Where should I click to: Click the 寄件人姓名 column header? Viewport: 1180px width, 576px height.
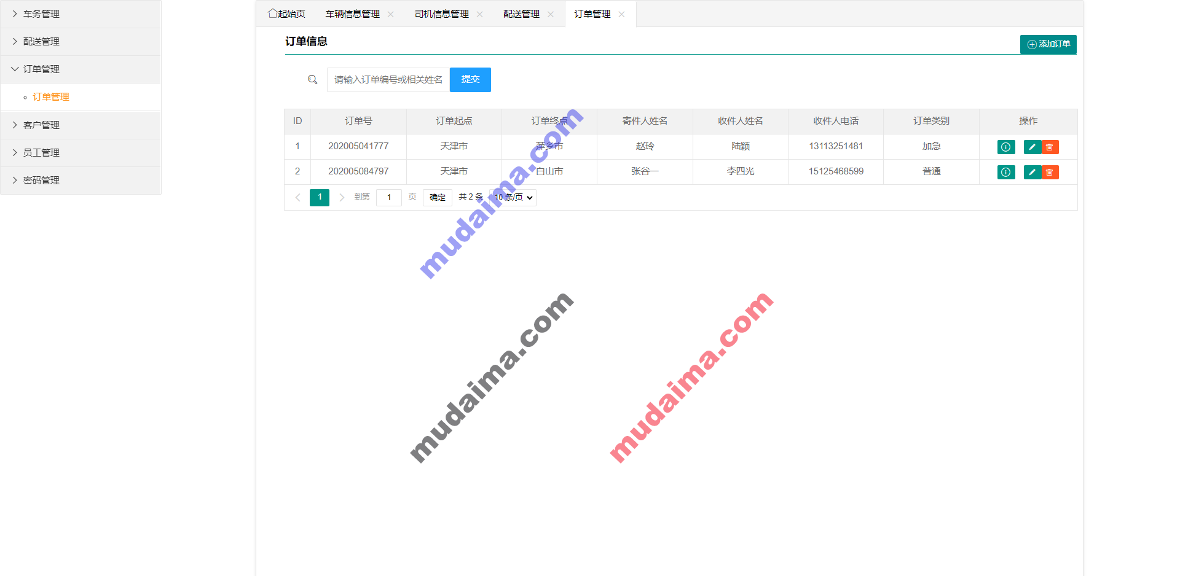pos(645,121)
